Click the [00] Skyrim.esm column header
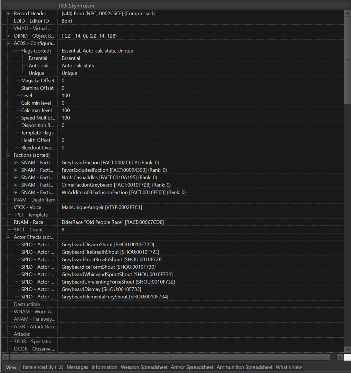Screen dimensions: 351x373 [201, 6]
